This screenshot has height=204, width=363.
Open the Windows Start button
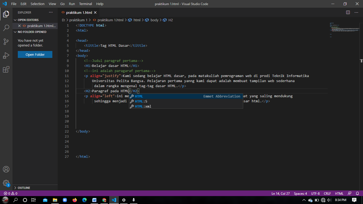click(x=5, y=200)
